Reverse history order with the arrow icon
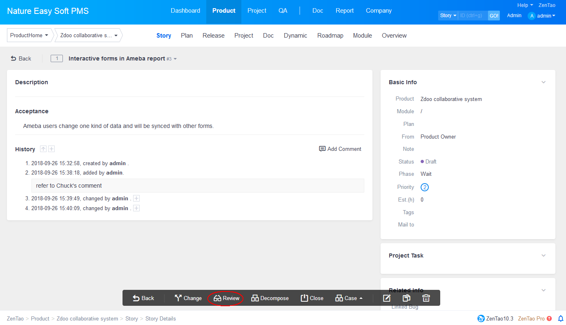The image size is (566, 325). 43,149
